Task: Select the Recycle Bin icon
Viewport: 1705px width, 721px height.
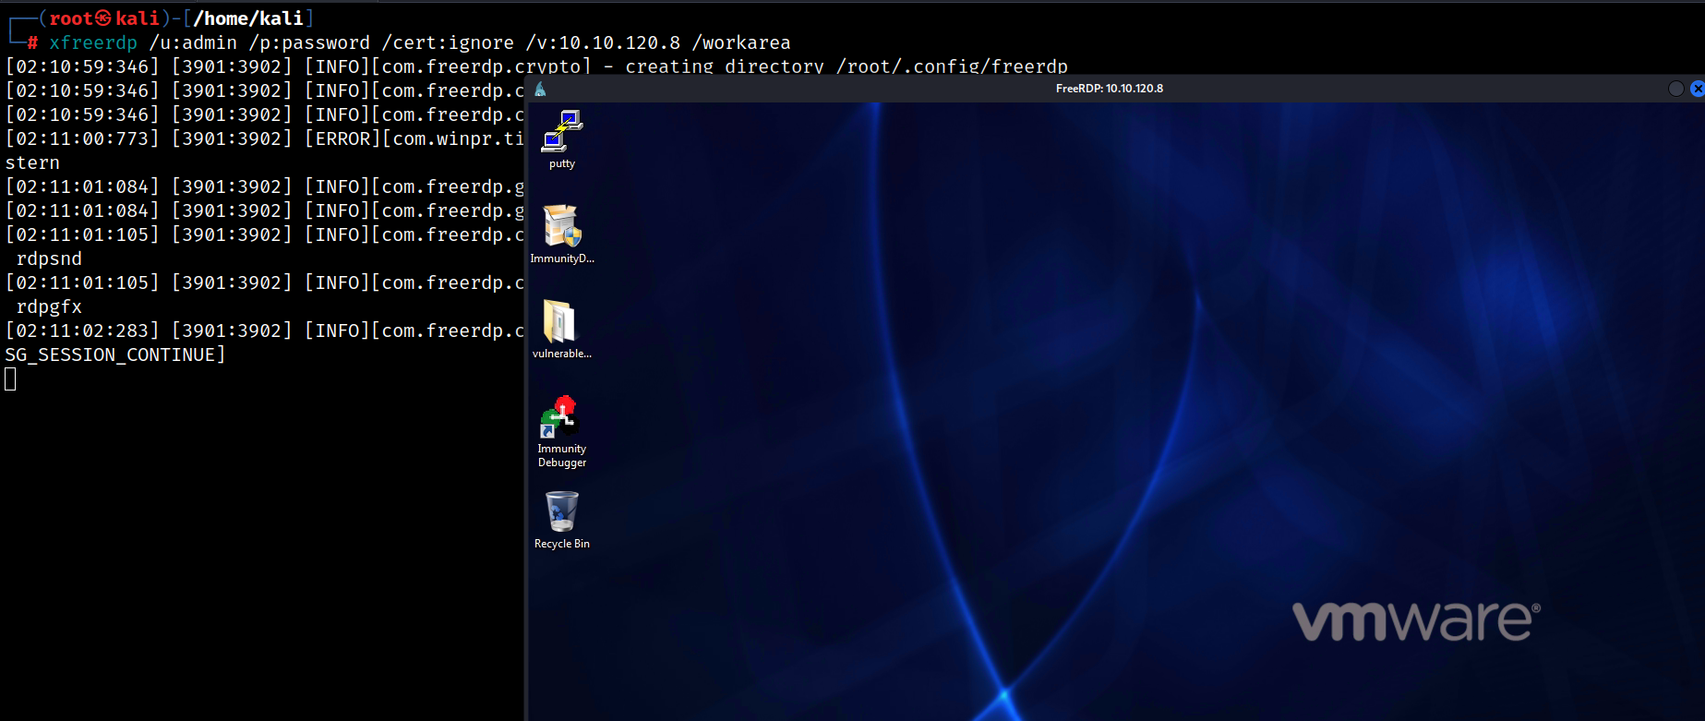Action: [561, 521]
